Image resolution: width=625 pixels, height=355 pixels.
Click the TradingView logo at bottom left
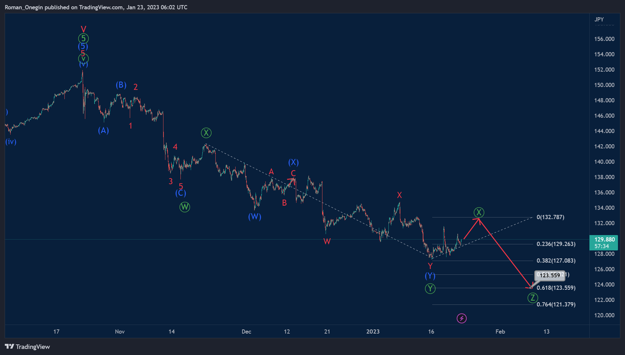[28, 347]
